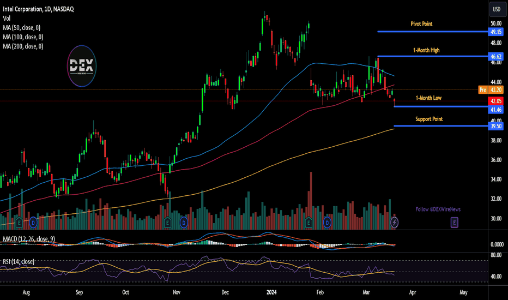This screenshot has width=508, height=300.
Task: Click the Mar label on time axis
Action: (366, 292)
